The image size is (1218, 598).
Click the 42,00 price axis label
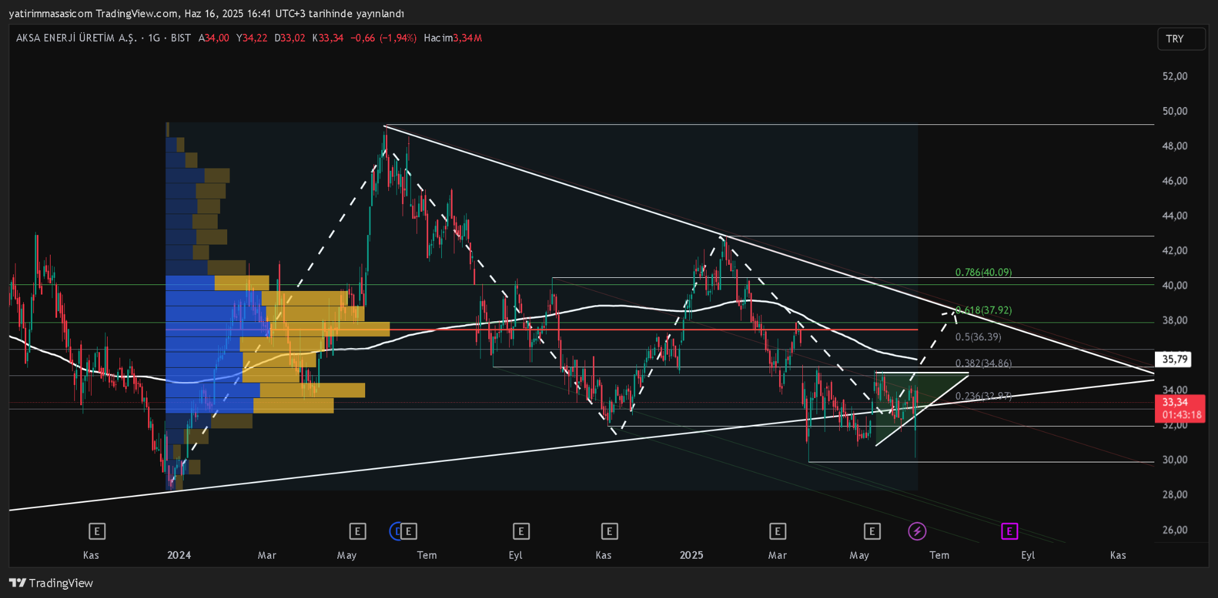[x=1175, y=251]
